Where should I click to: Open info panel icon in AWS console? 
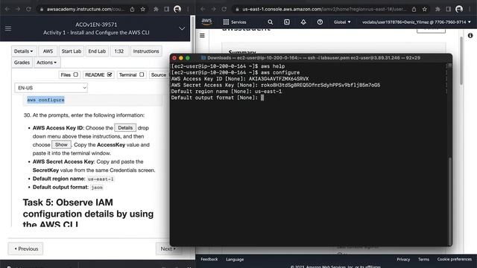coord(470,36)
